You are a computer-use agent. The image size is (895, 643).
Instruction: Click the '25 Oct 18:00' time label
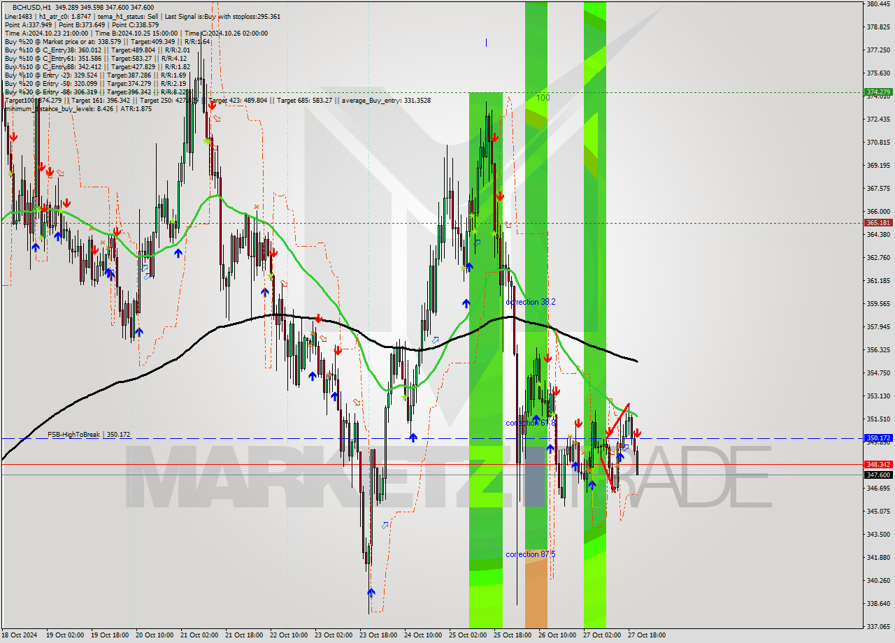tap(512, 635)
